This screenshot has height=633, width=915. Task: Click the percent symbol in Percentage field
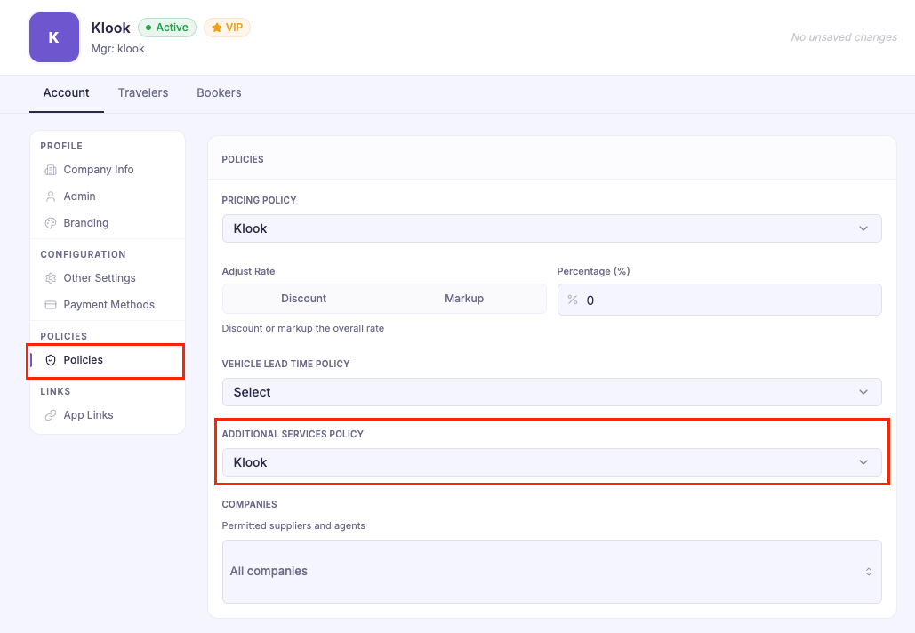pyautogui.click(x=573, y=300)
